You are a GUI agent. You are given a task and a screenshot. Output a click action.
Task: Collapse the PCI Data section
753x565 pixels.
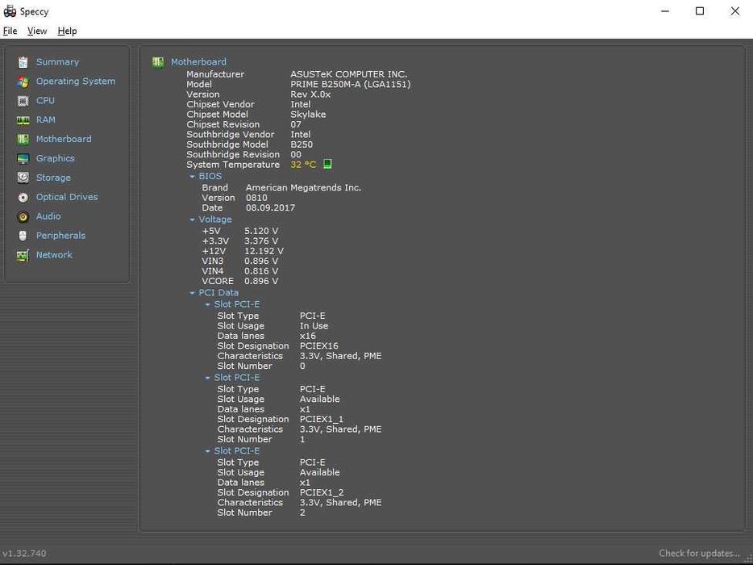click(x=192, y=293)
